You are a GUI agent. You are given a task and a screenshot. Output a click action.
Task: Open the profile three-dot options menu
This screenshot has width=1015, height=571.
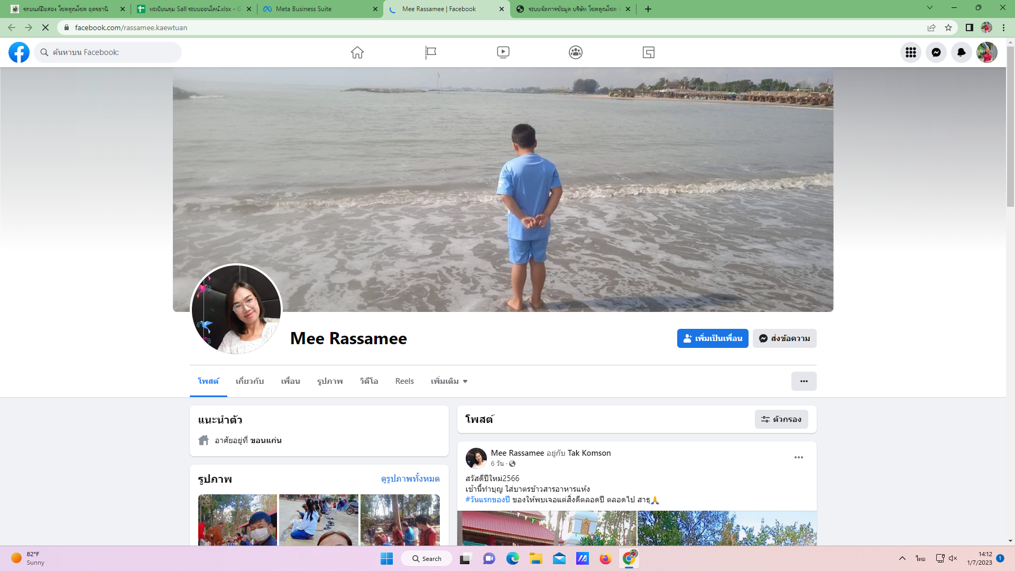click(x=804, y=381)
